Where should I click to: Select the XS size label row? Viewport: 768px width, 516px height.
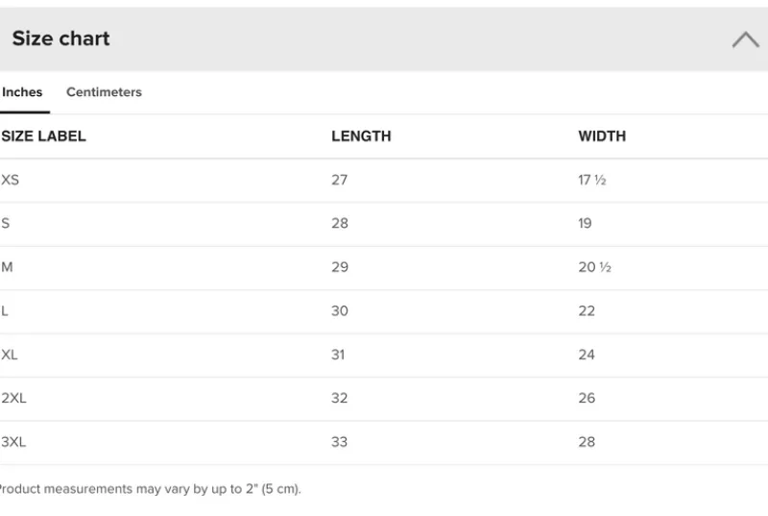coord(11,180)
